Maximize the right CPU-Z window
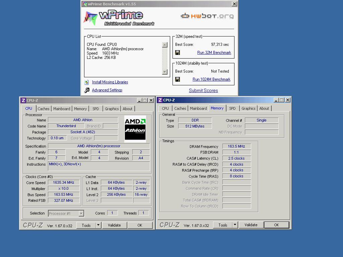Image resolution: width=343 pixels, height=257 pixels. [x=281, y=100]
